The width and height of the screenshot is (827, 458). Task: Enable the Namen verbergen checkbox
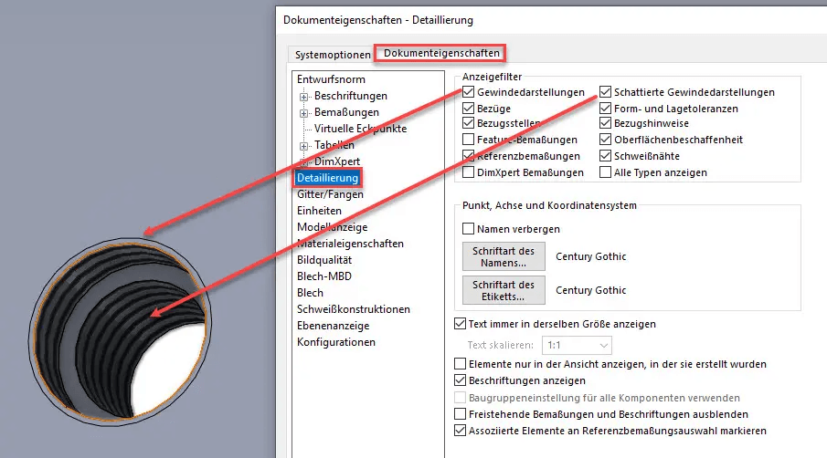[469, 229]
